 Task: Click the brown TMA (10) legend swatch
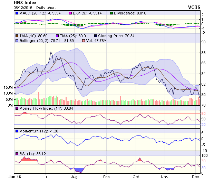click(16, 36)
